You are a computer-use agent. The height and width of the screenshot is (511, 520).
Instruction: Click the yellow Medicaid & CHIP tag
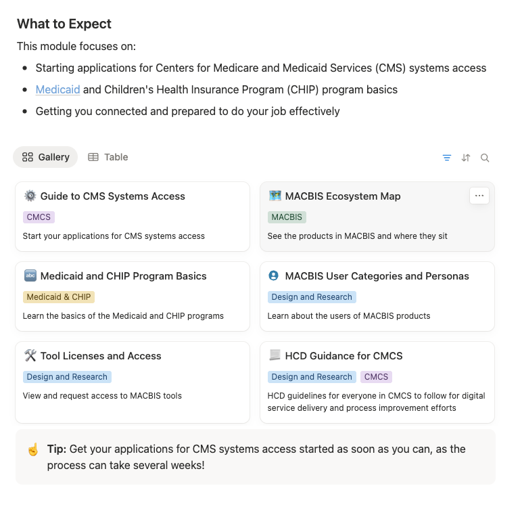(59, 297)
